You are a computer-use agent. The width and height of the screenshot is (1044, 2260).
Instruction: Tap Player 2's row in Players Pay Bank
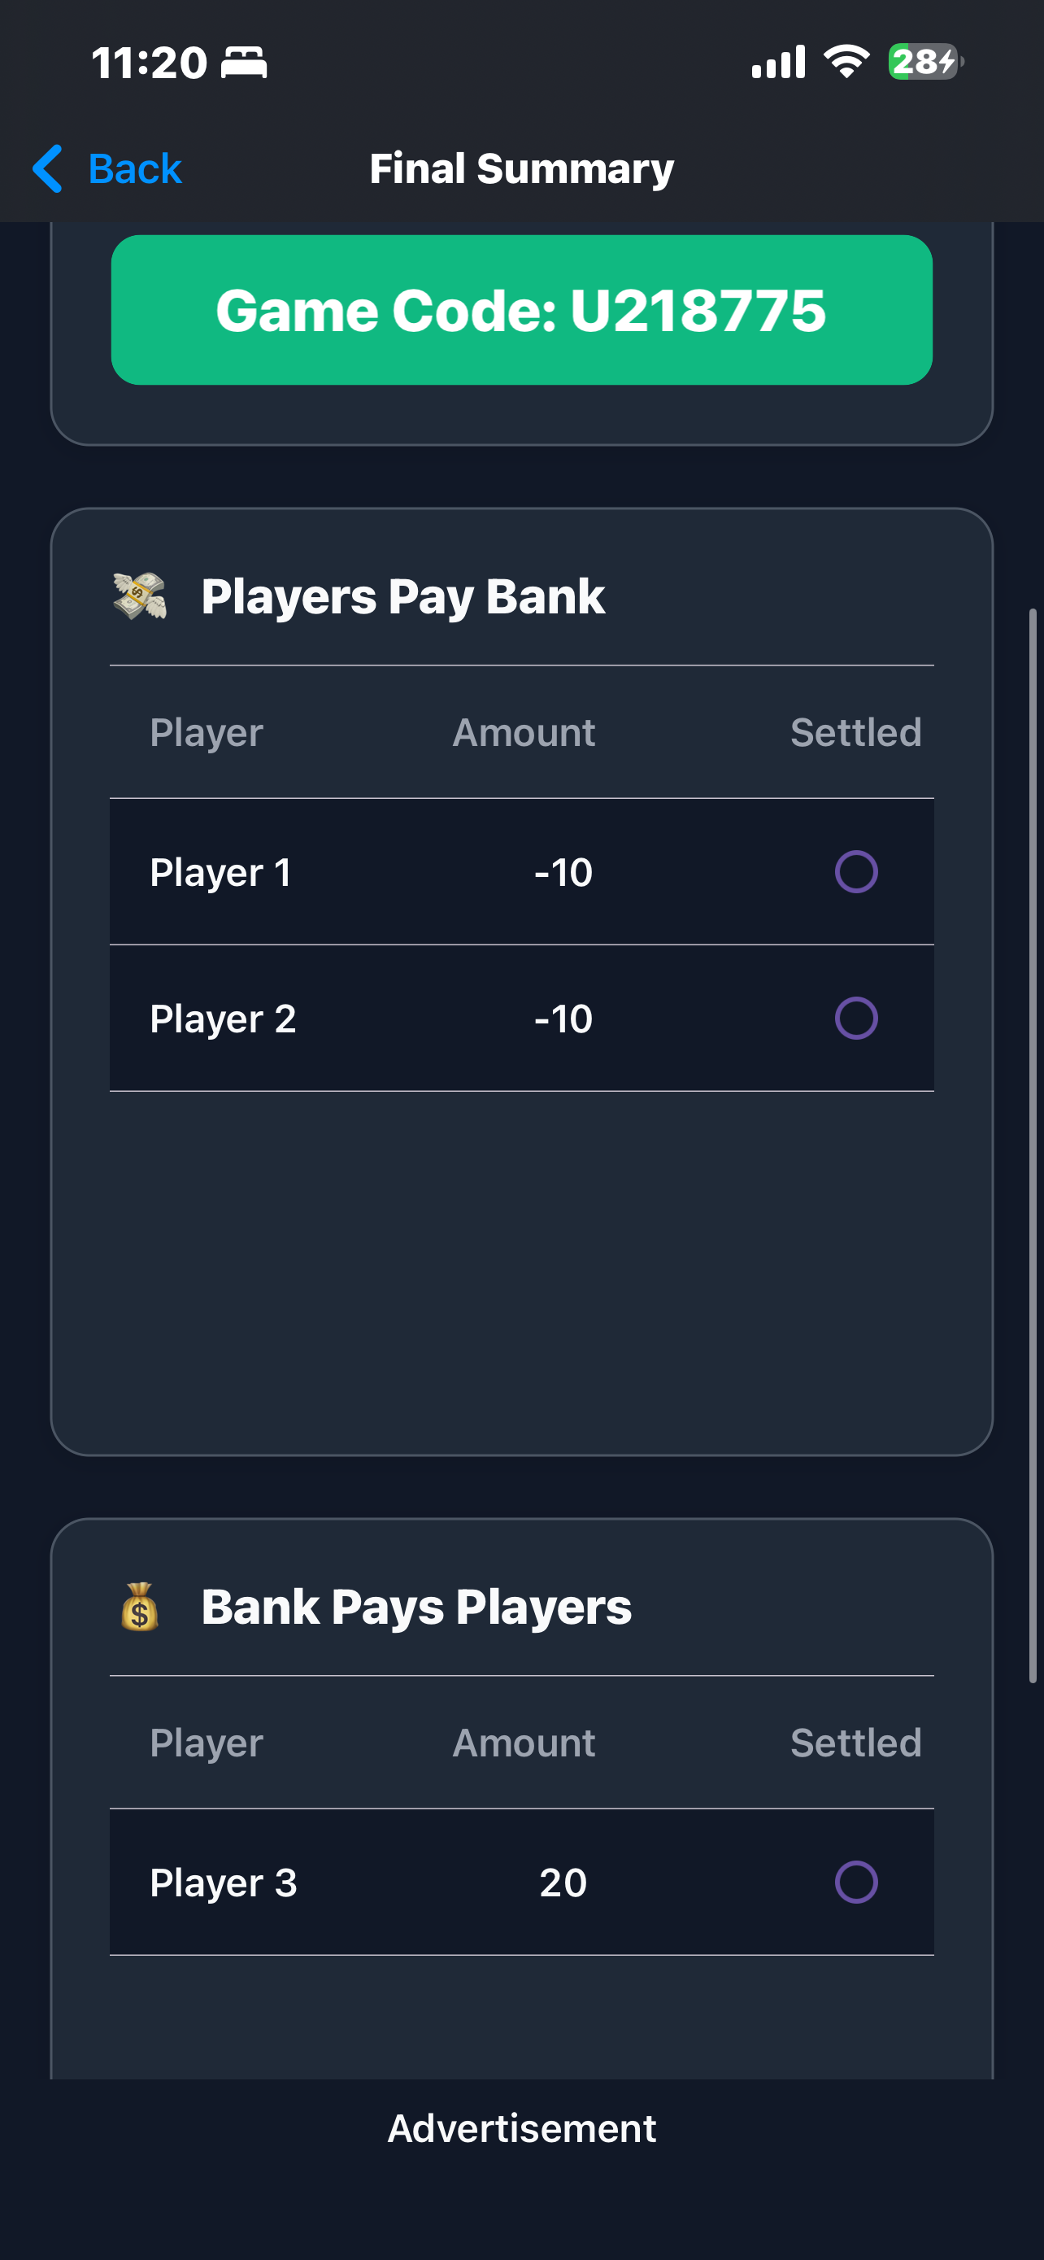pyautogui.click(x=350, y=1018)
